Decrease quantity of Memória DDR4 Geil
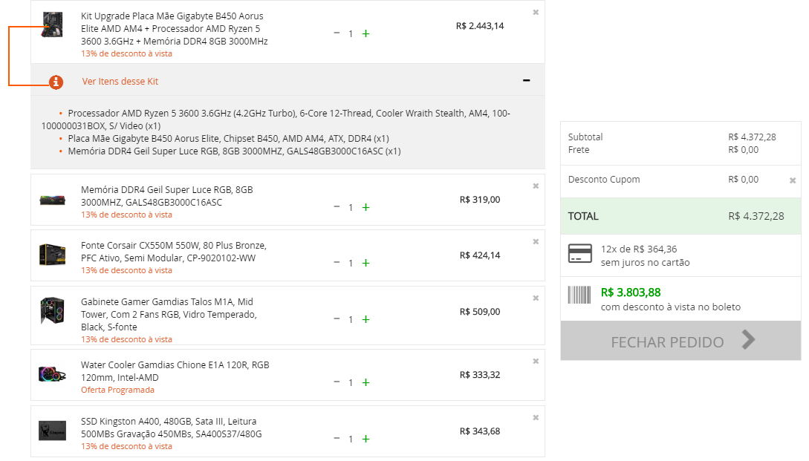The width and height of the screenshot is (809, 461). point(337,207)
